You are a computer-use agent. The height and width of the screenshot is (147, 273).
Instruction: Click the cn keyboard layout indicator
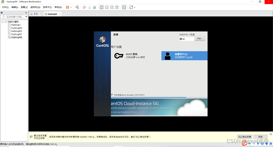pyautogui.click(x=187, y=39)
